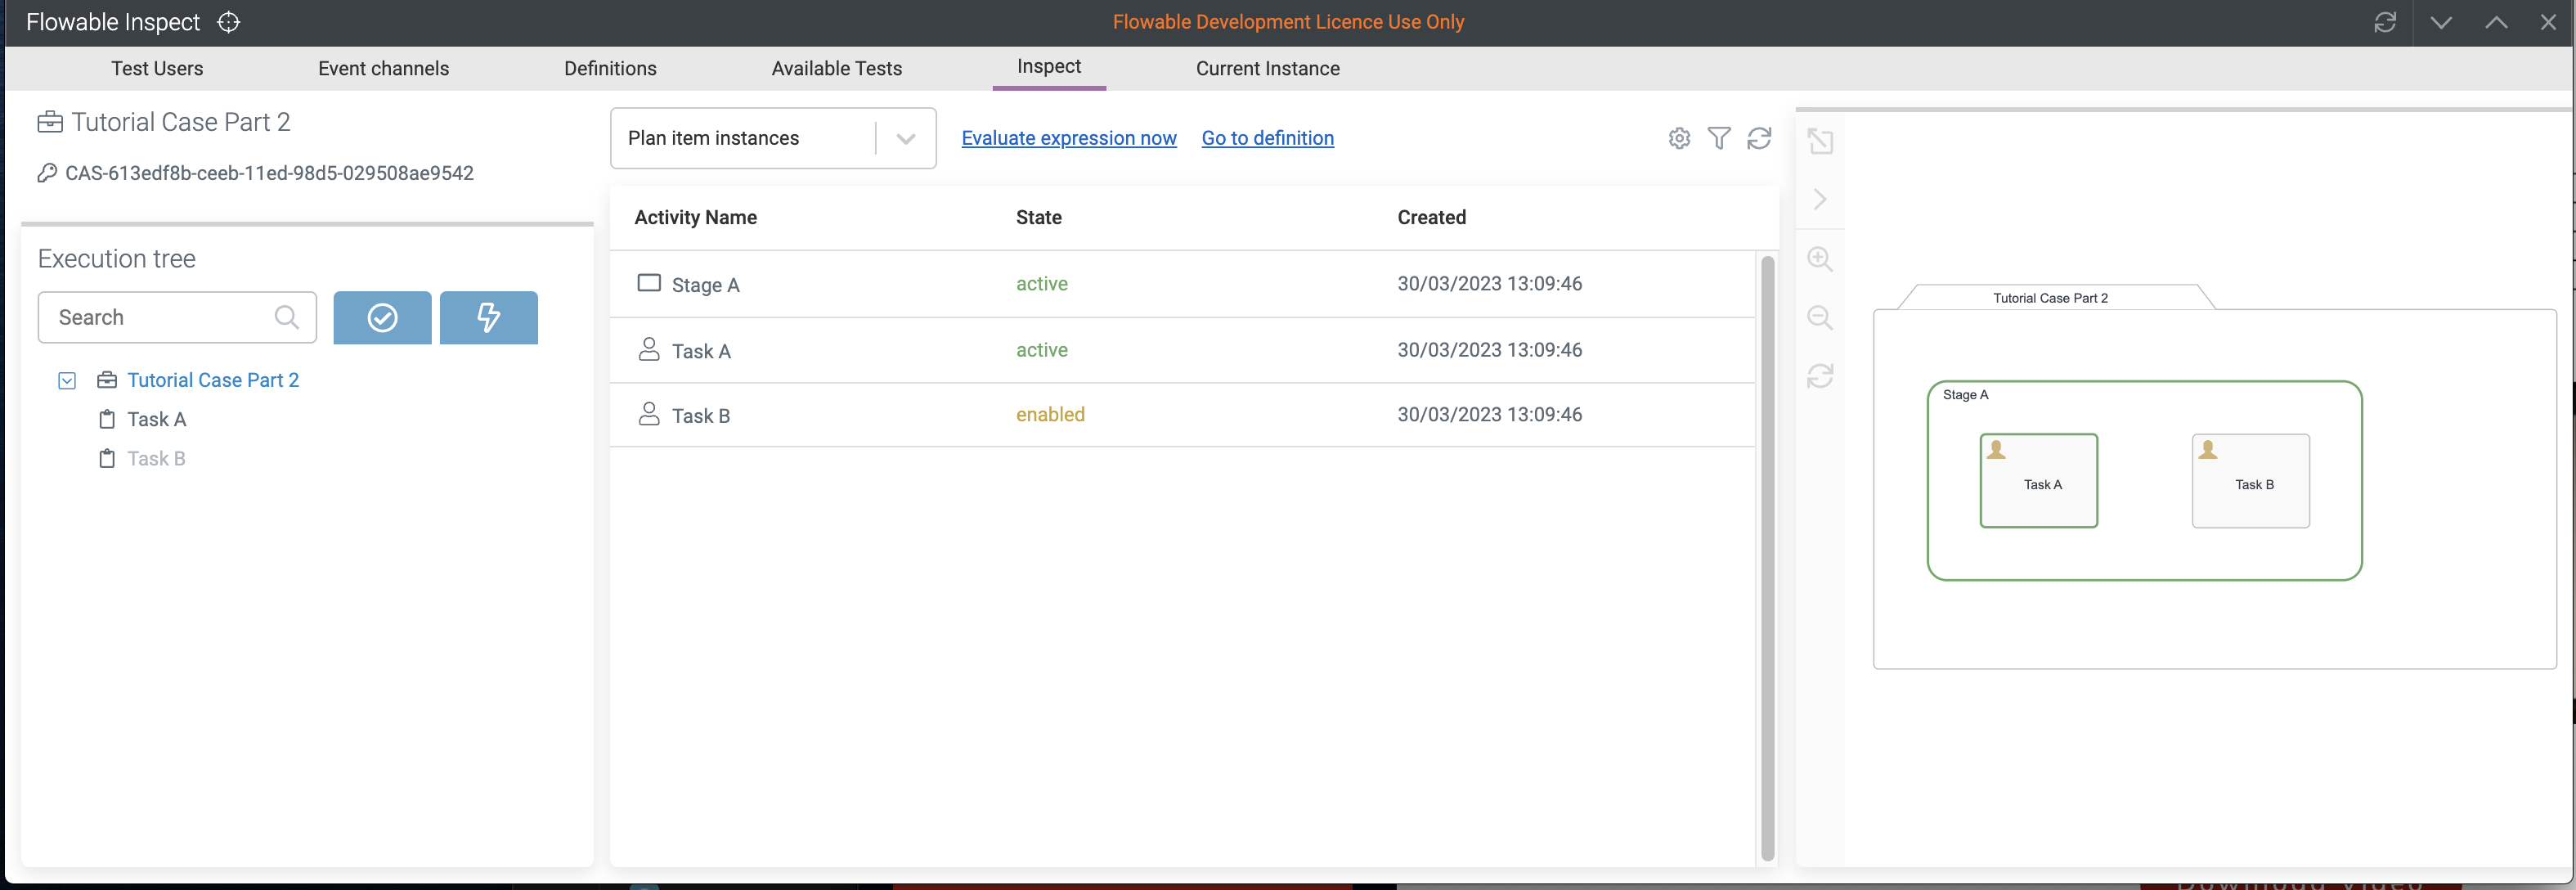Click the expand diagram arrow icon
Screen dimensions: 2576x890
[1820, 141]
